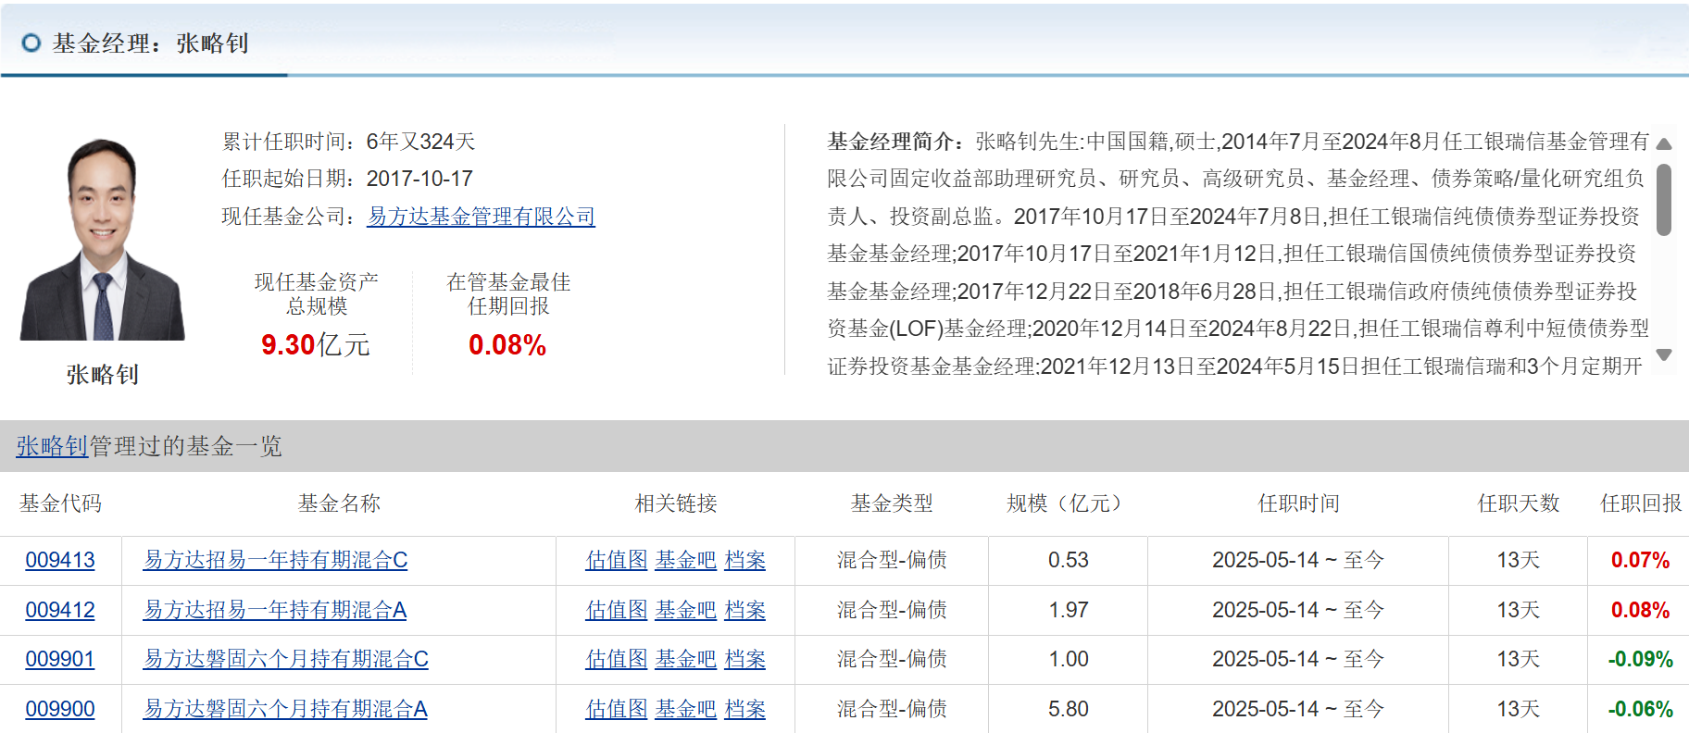Open fund code 009900
The width and height of the screenshot is (1689, 733).
pos(60,709)
